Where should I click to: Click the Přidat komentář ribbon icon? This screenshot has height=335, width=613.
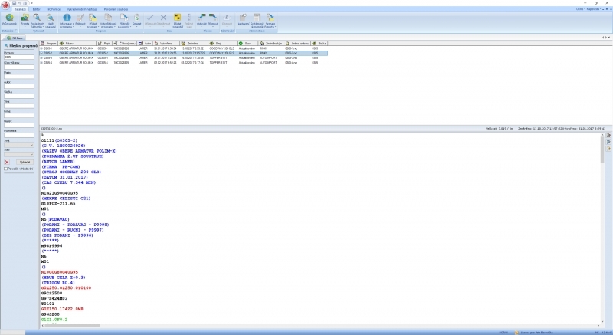177,17
